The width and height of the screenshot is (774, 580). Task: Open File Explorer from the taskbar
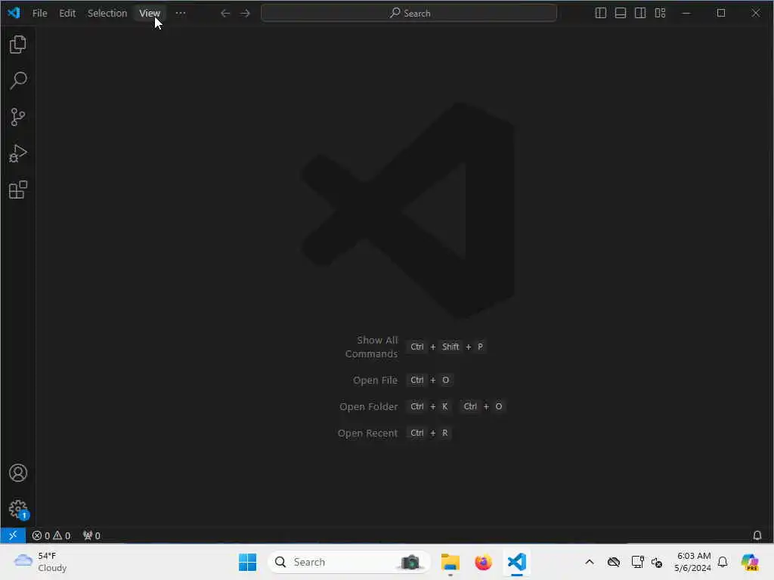450,562
